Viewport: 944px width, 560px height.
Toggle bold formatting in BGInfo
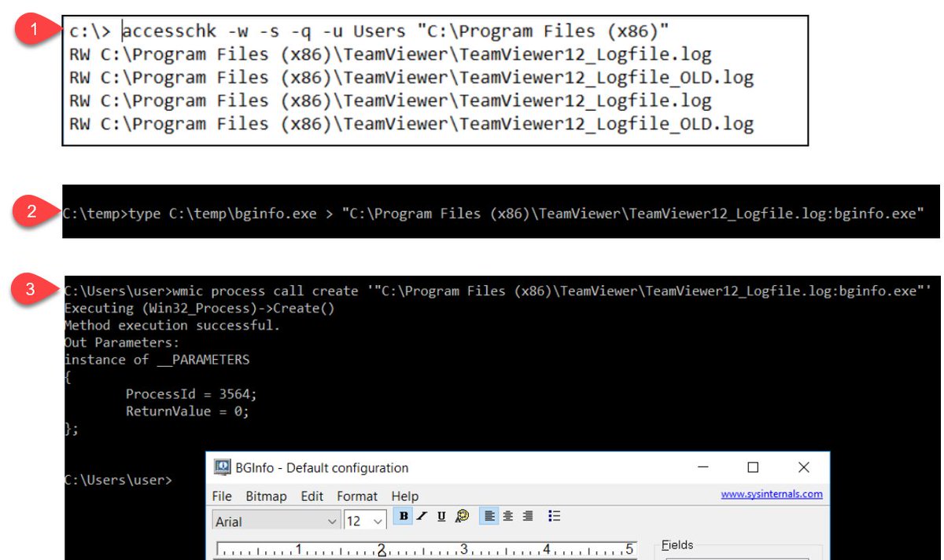point(404,516)
